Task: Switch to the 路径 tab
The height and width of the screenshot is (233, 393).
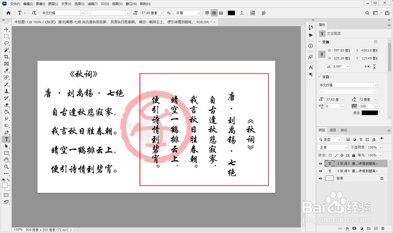Action: pos(344,130)
